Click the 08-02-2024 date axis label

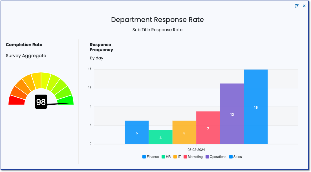click(196, 149)
